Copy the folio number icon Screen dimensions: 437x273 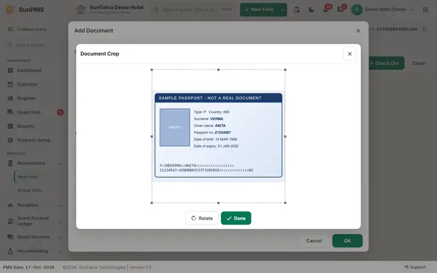pos(424,29)
